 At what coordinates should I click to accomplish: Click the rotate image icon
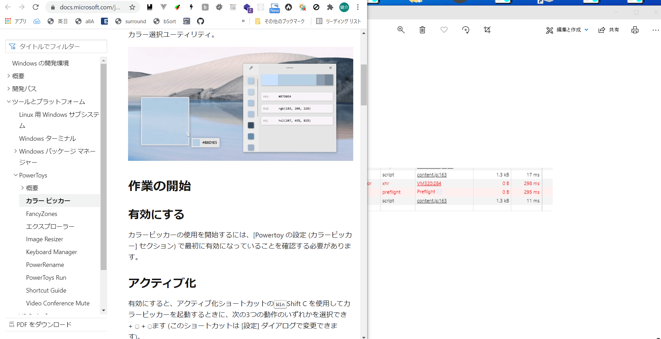coord(466,30)
